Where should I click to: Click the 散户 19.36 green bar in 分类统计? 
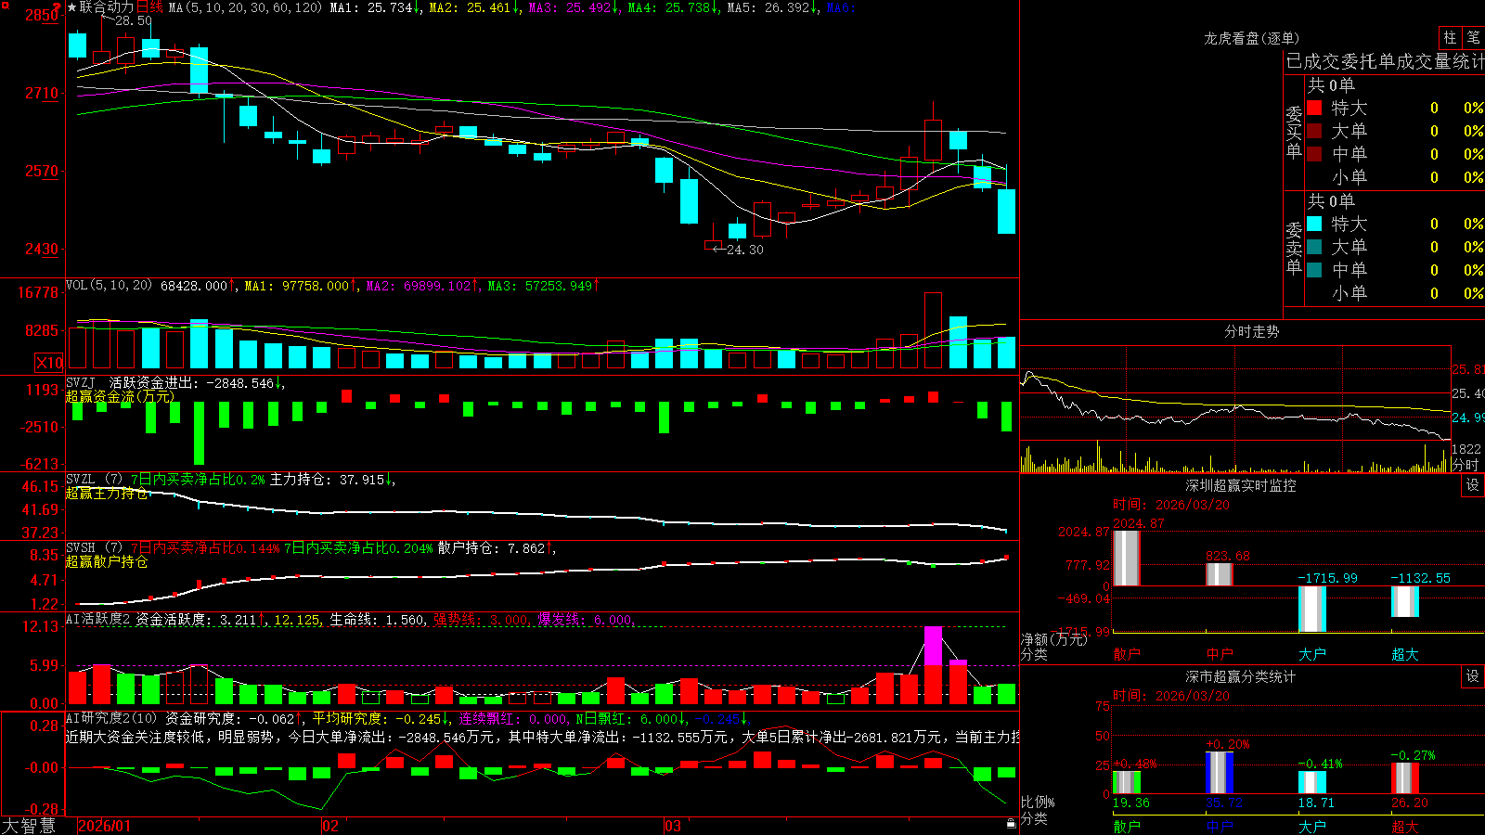(1127, 782)
